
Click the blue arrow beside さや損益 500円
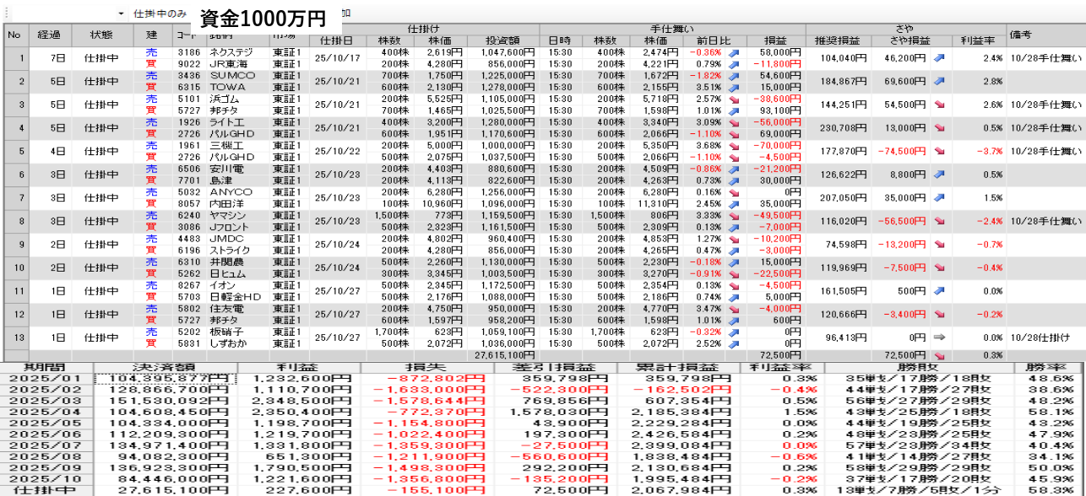tap(939, 291)
